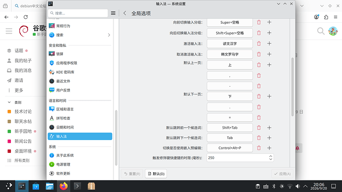This screenshot has height=192, width=342.
Task: Open the screen brightness tray icon
Action: (282, 186)
